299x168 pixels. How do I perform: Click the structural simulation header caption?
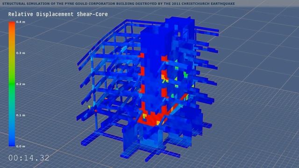(118, 3)
